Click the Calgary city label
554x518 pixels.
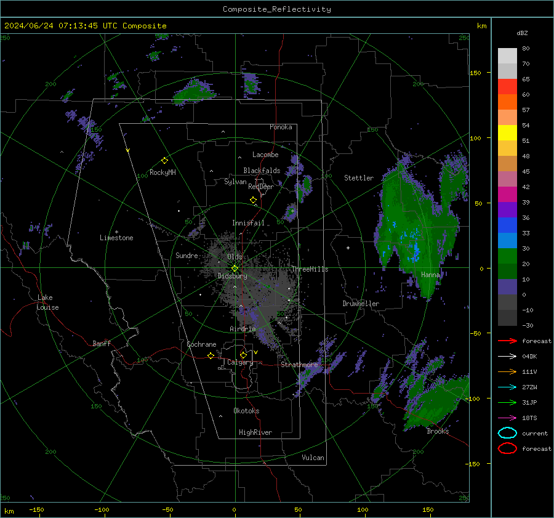tap(240, 362)
